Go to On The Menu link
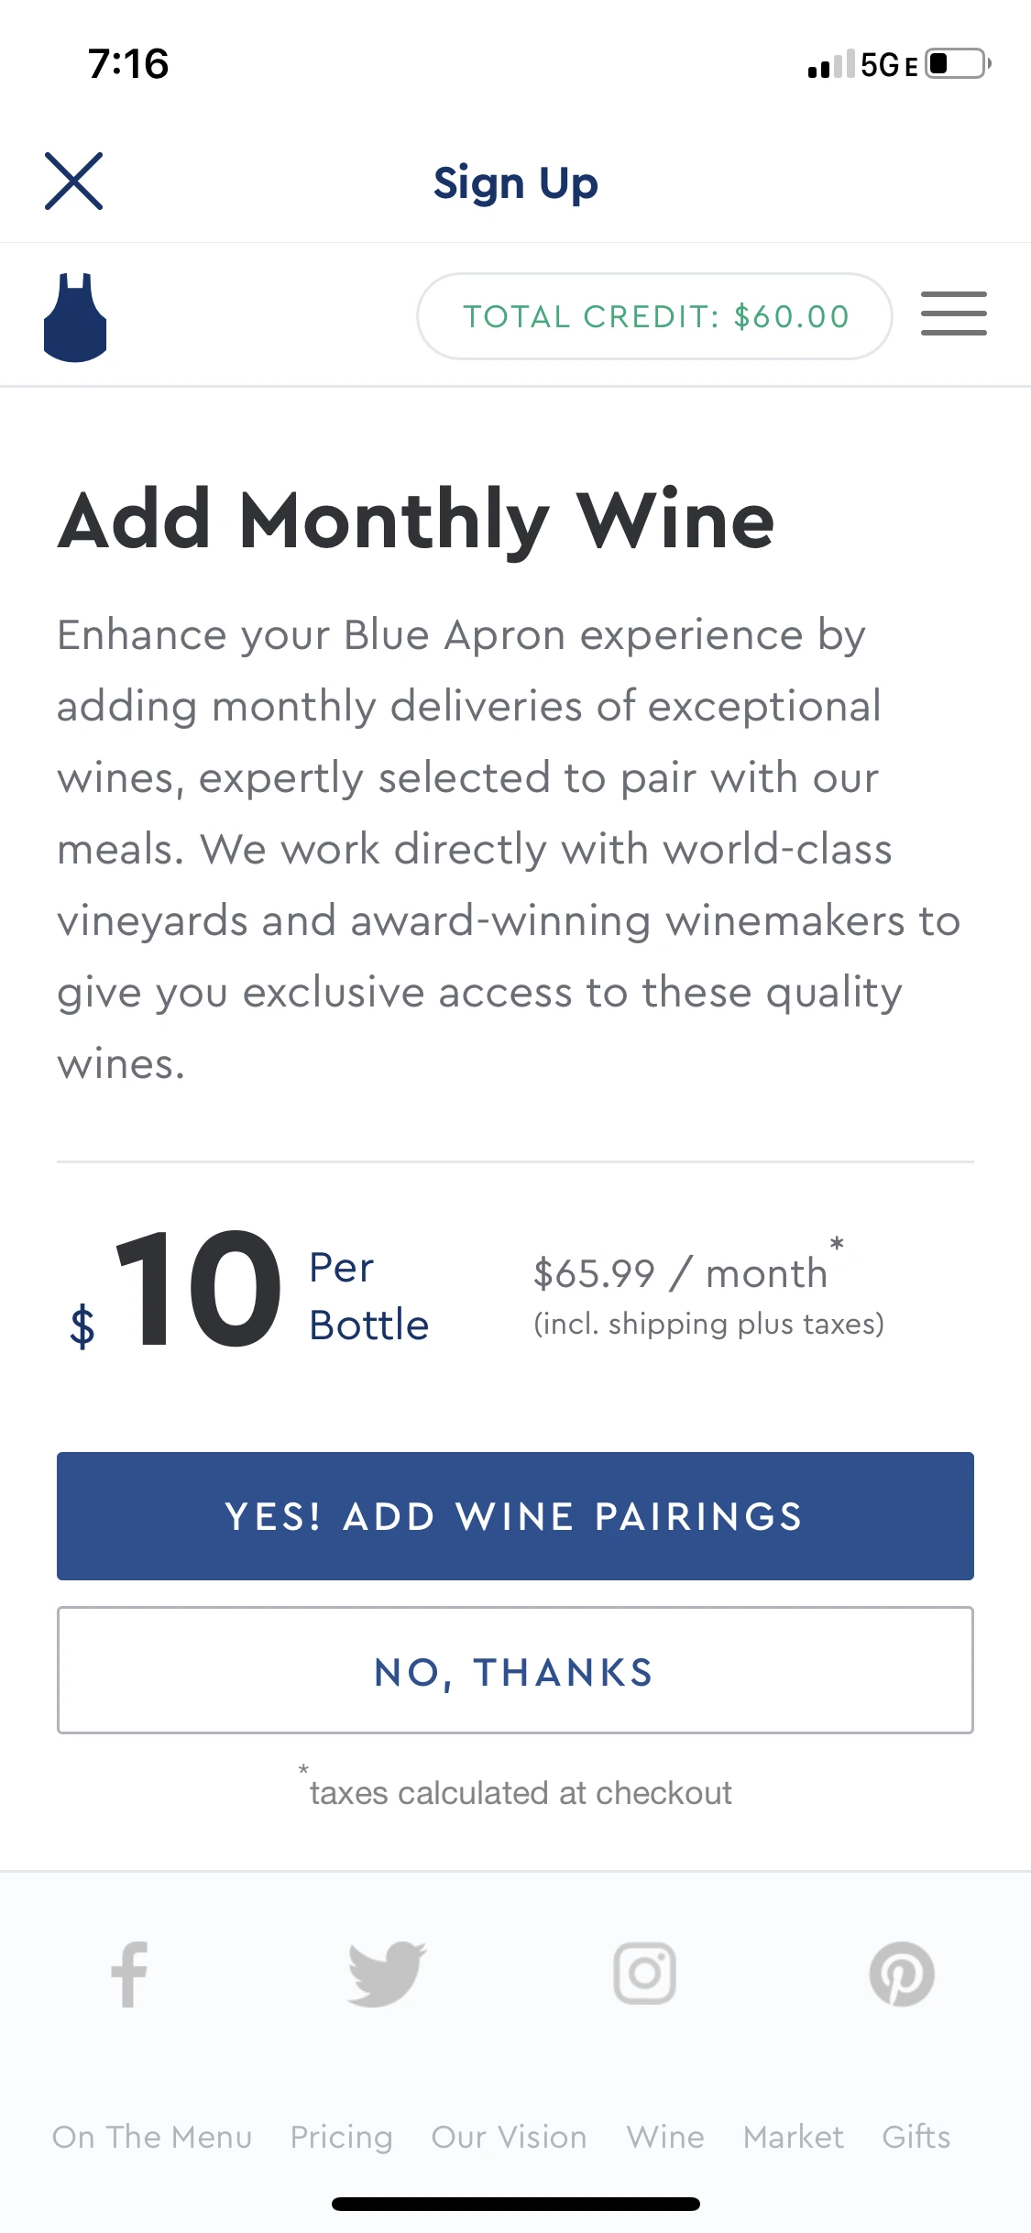This screenshot has width=1031, height=2233. pyautogui.click(x=152, y=2137)
